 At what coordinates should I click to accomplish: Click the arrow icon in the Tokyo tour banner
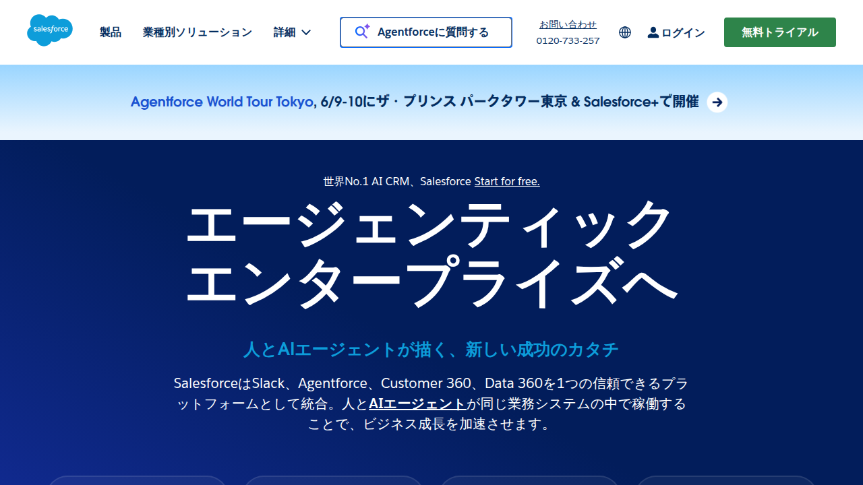click(x=717, y=102)
